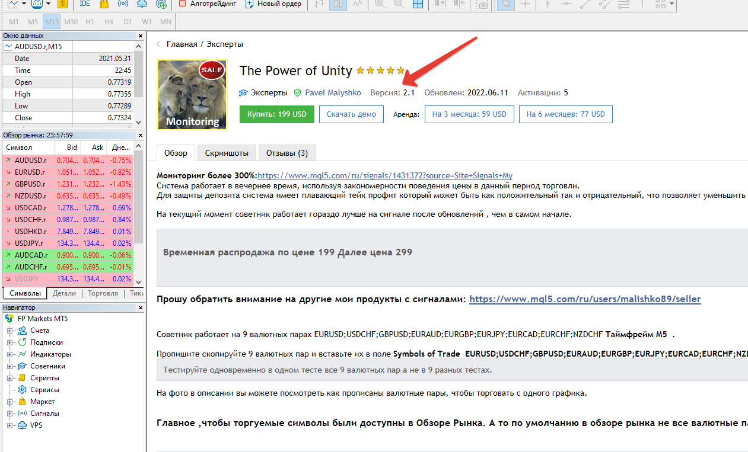The height and width of the screenshot is (452, 748).
Task: Click the Скачать демо button
Action: (351, 114)
